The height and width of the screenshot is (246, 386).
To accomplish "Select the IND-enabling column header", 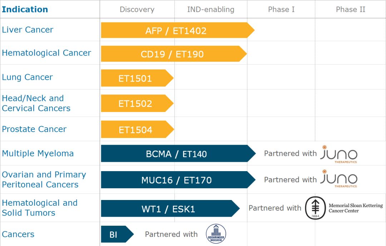I will pyautogui.click(x=211, y=9).
